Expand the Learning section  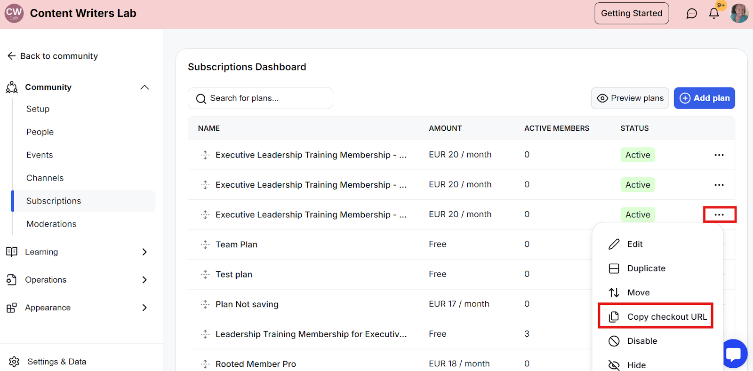(x=144, y=252)
